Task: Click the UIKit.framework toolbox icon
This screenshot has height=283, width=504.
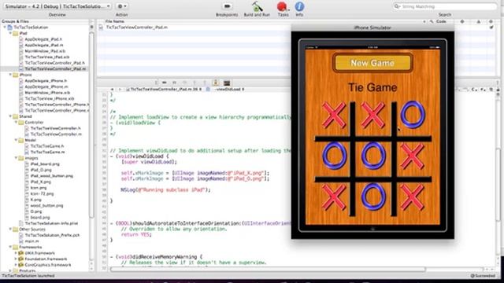Action: [x=21, y=253]
